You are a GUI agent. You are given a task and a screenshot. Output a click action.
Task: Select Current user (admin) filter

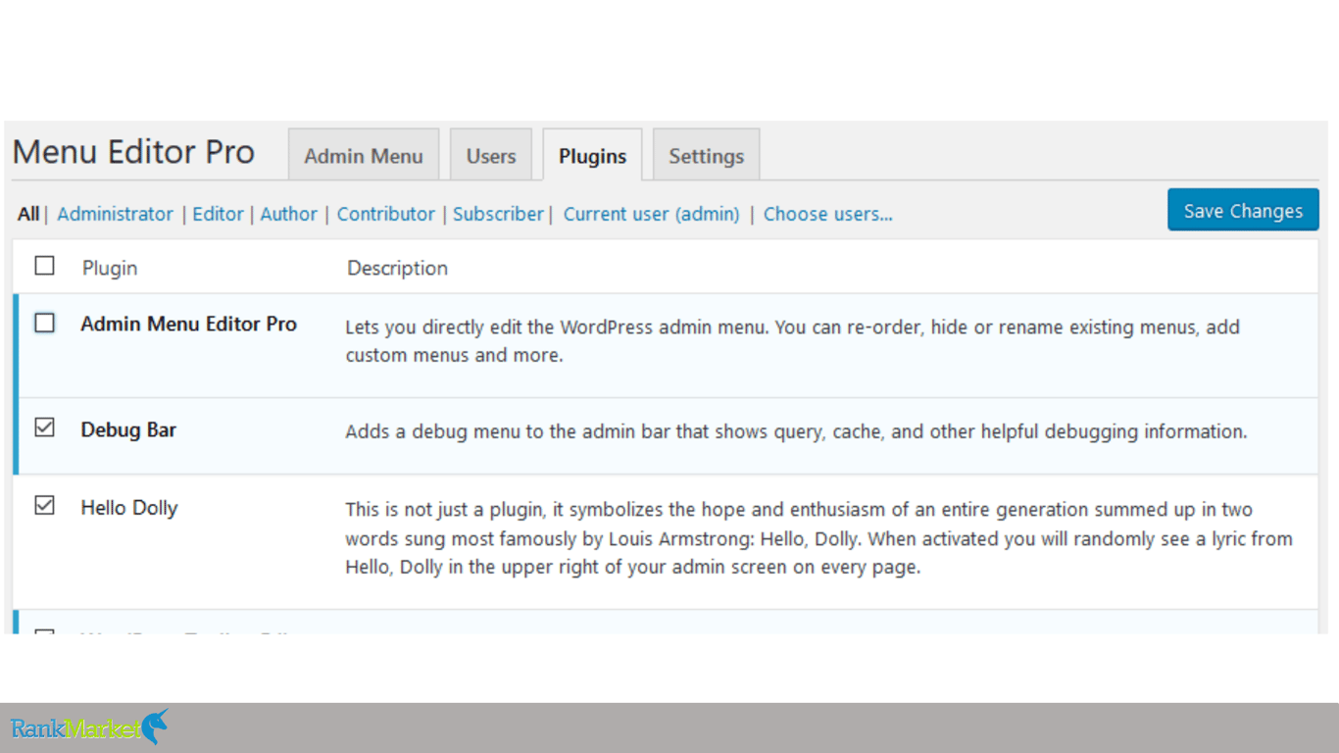tap(651, 214)
